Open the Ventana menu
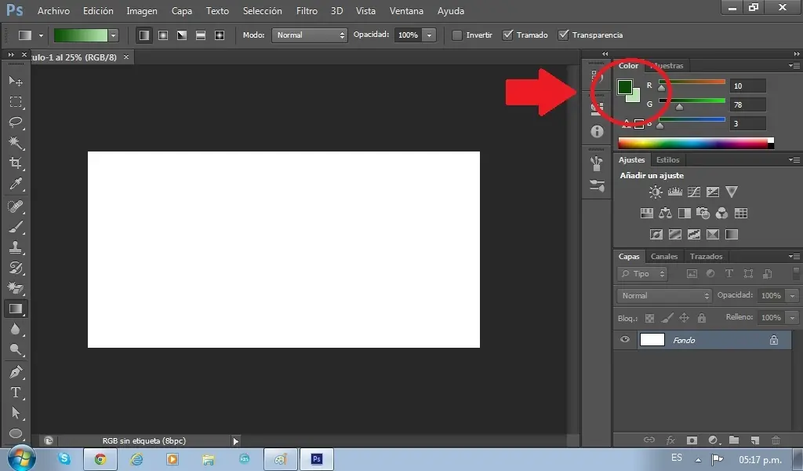803x471 pixels. [407, 11]
